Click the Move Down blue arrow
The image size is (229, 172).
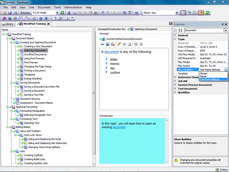click(46, 18)
